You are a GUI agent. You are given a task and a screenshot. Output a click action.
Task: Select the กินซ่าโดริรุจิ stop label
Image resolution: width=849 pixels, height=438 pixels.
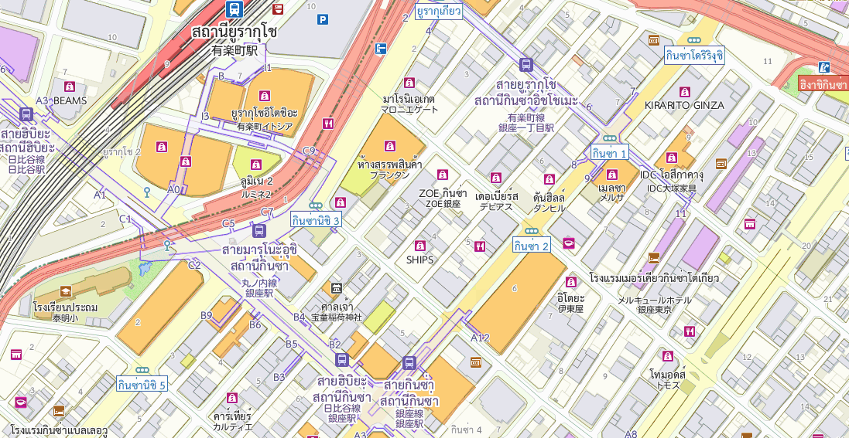(x=695, y=55)
